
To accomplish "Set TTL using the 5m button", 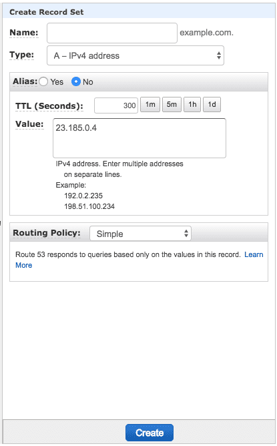I will [172, 104].
